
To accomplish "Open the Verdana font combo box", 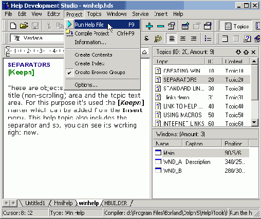I will (37, 38).
